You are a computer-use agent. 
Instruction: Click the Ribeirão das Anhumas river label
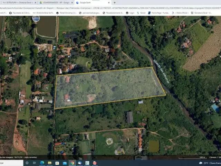(x=161, y=72)
